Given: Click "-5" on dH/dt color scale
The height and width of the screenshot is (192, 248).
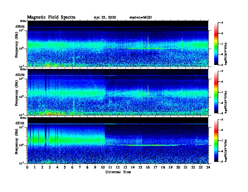Looking at the screenshot, I should point(222,23).
